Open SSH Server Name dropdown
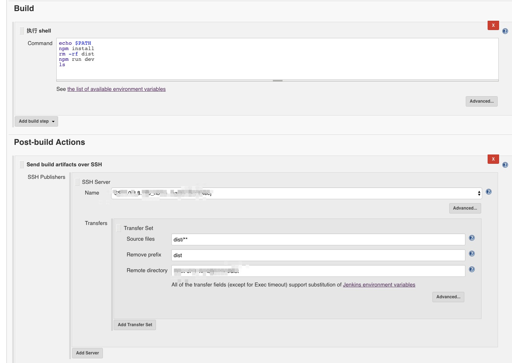 297,193
